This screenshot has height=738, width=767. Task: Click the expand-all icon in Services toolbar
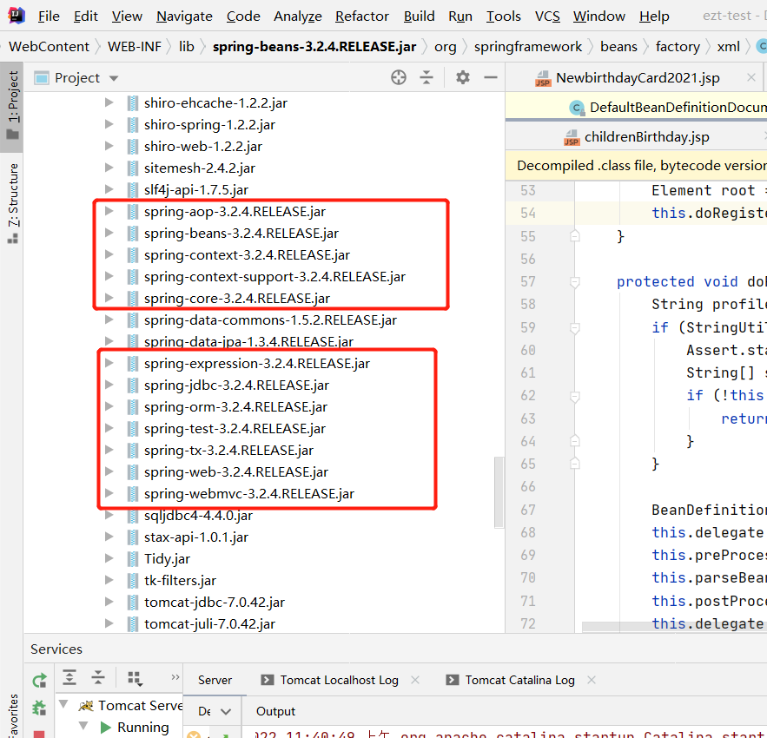[x=69, y=677]
